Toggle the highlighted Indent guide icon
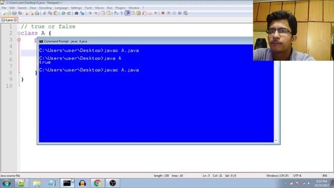This screenshot has width=334, height=188. 127,13
